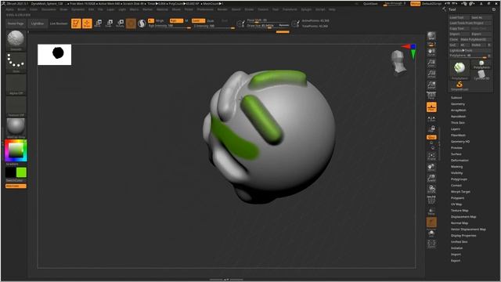Click the Zoom document icon
The image size is (501, 282).
(431, 63)
